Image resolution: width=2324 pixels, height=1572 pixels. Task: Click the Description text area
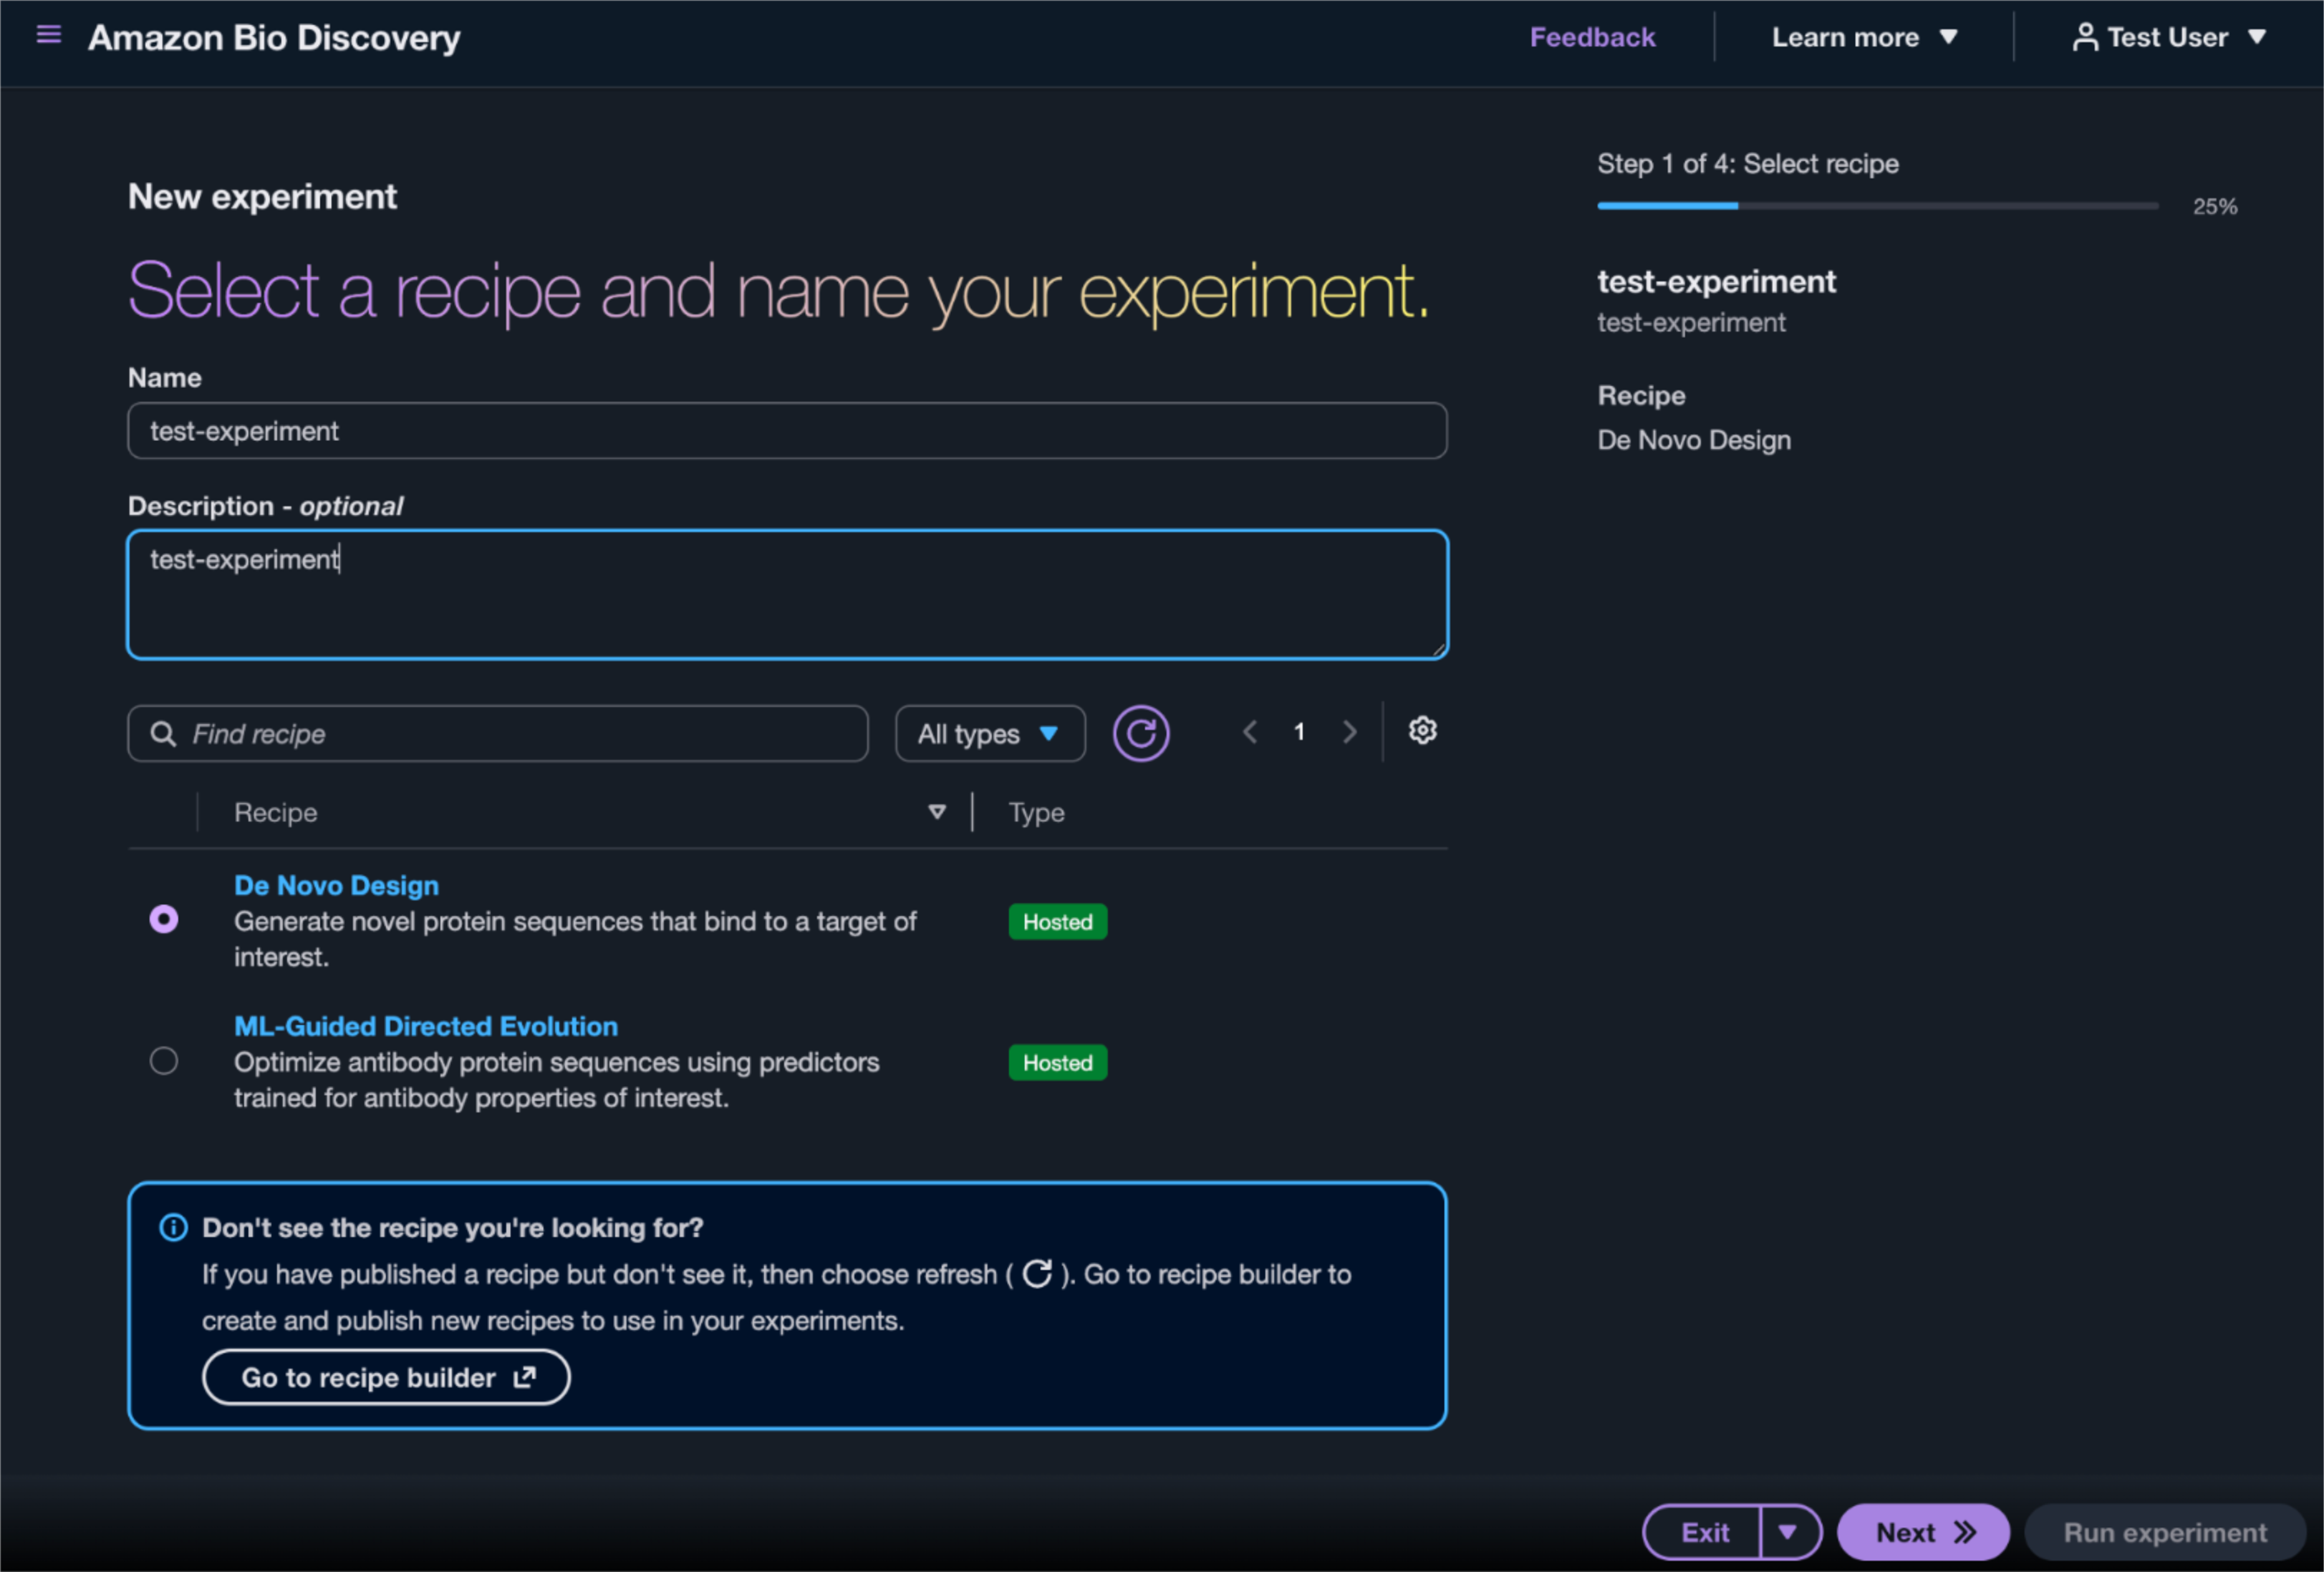(788, 595)
